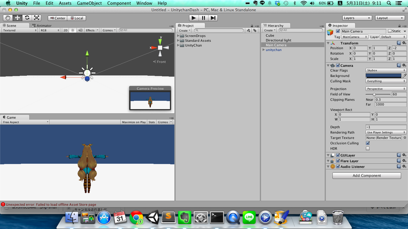The image size is (408, 229).
Task: Open Evernote from the Dock
Action: tap(185, 217)
